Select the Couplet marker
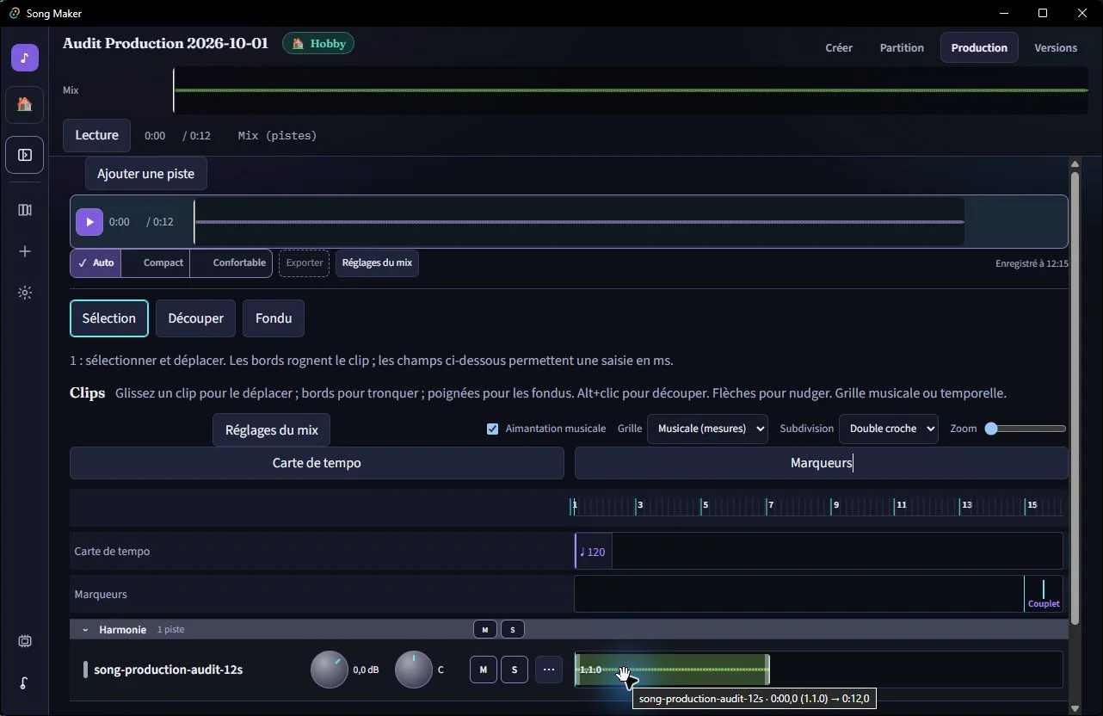Viewport: 1103px width, 716px height. pyautogui.click(x=1044, y=594)
